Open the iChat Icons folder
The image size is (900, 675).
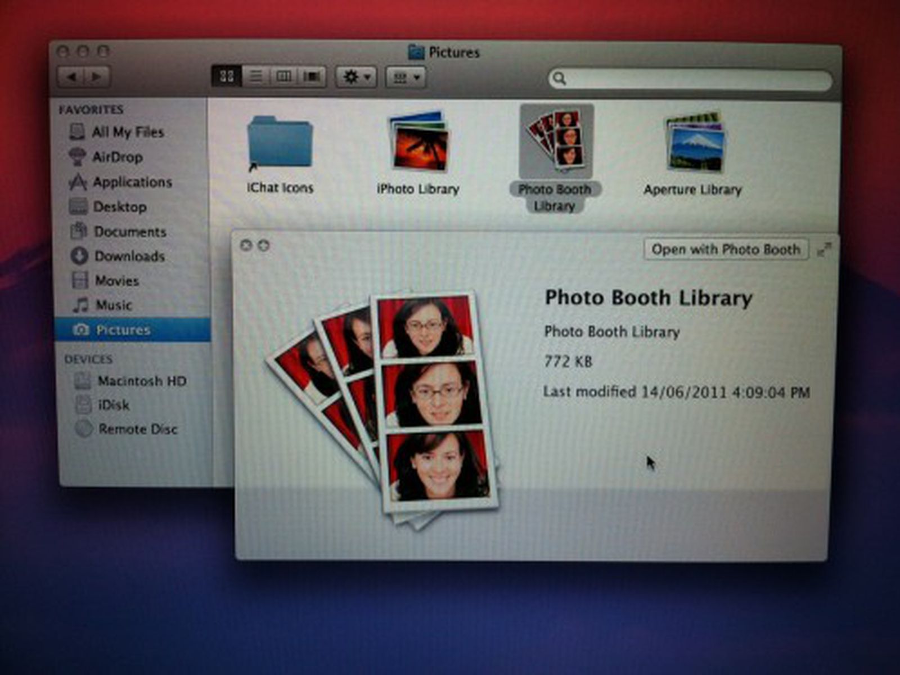[280, 144]
